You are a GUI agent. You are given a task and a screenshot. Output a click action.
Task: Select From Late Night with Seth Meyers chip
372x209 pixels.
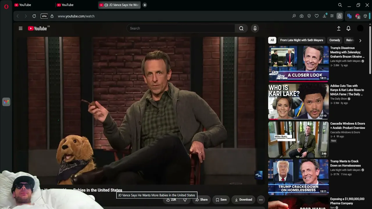click(302, 40)
